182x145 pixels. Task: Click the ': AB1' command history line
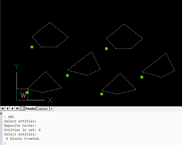tap(9, 117)
